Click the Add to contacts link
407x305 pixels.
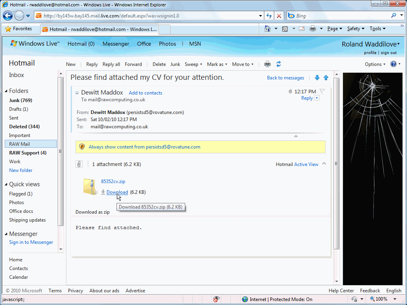145,93
